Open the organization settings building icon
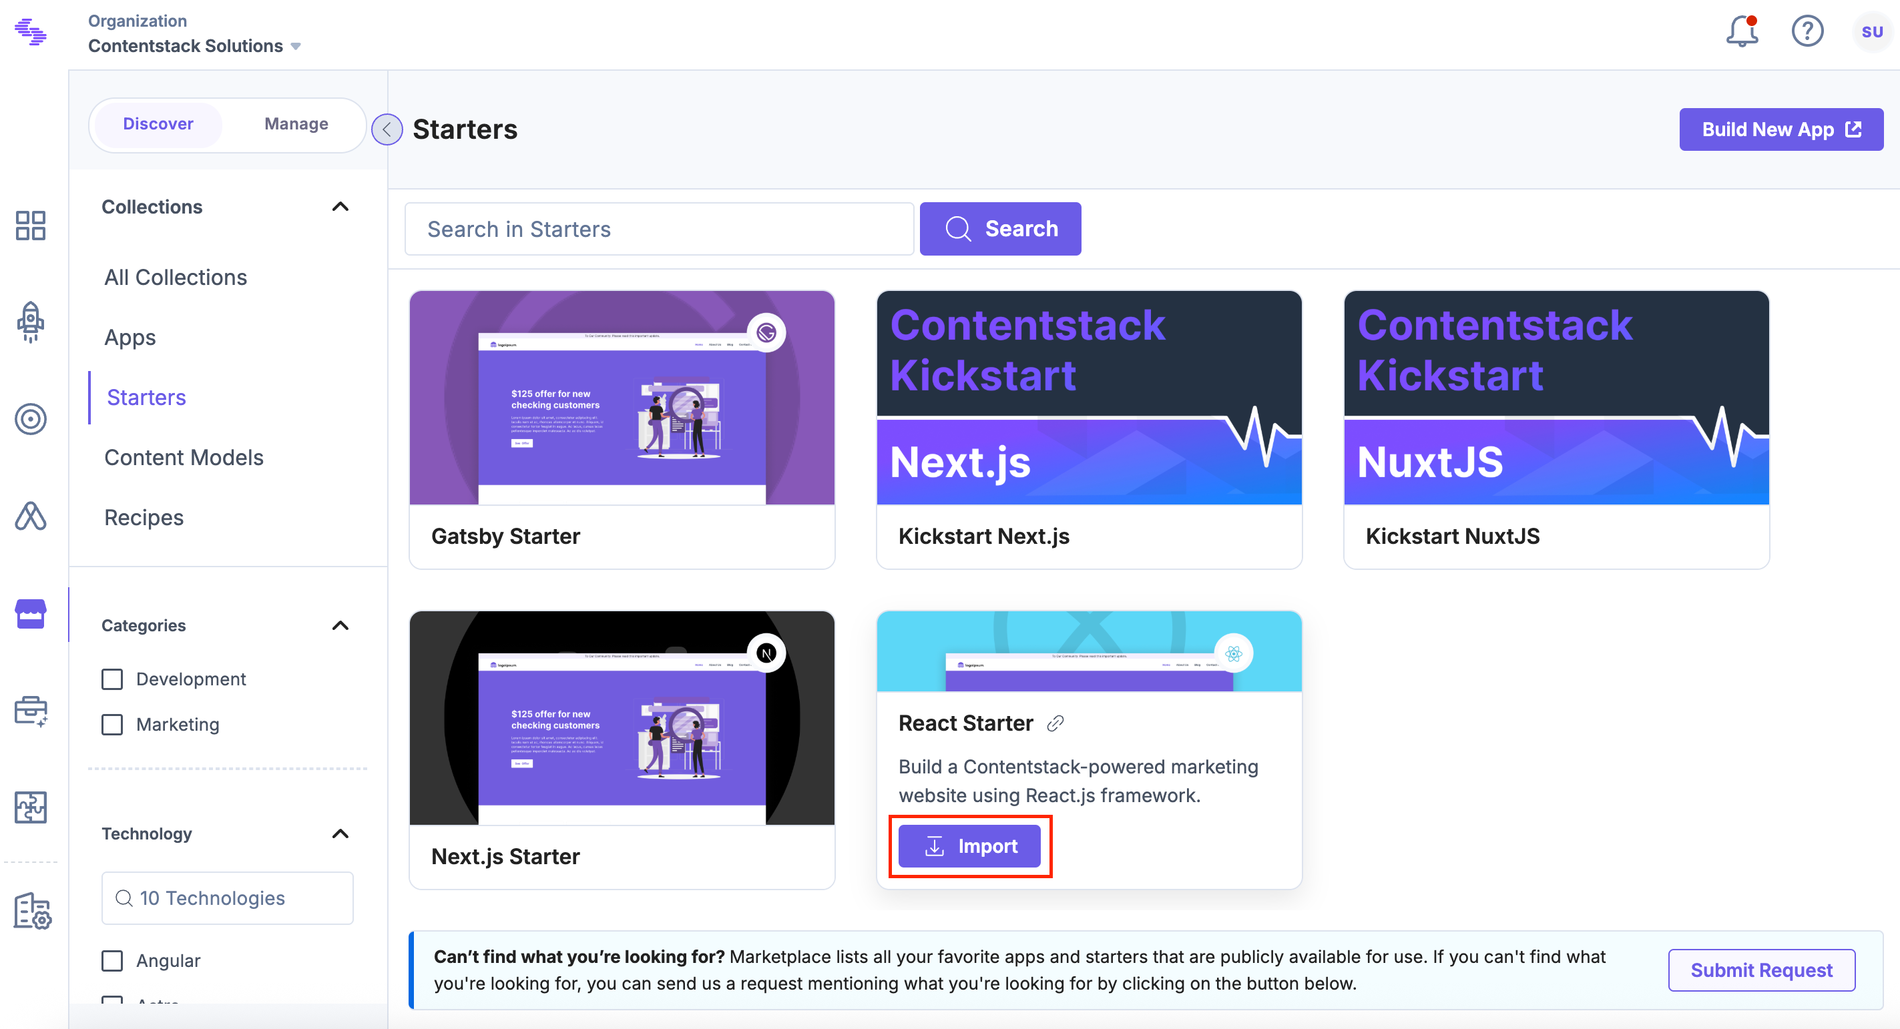This screenshot has height=1029, width=1900. (x=32, y=911)
